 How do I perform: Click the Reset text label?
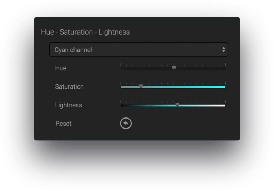[64, 124]
